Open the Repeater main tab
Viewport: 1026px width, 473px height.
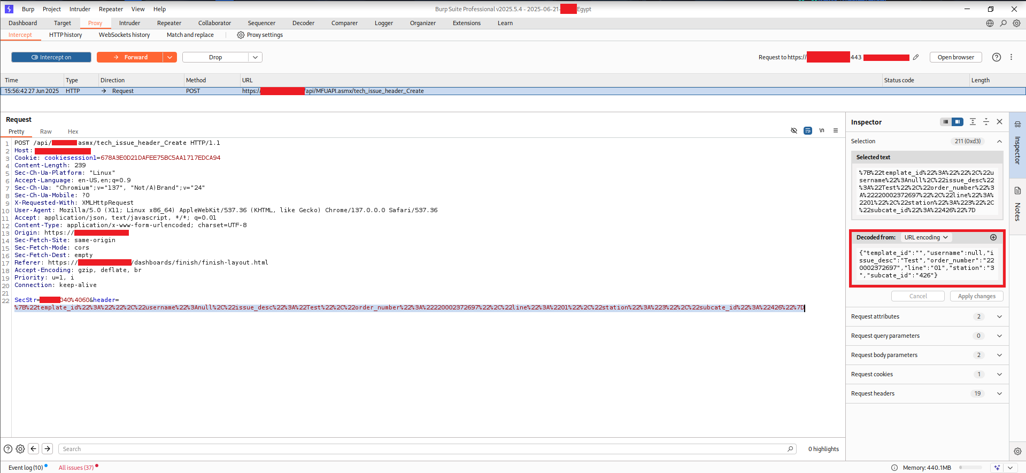click(x=169, y=23)
